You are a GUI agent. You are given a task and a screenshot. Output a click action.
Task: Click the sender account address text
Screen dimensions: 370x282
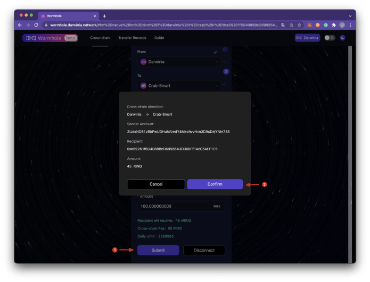(178, 132)
